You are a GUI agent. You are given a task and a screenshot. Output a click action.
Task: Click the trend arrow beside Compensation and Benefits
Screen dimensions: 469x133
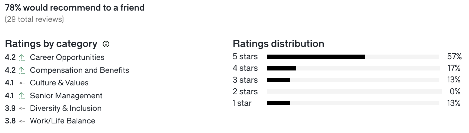coord(21,70)
